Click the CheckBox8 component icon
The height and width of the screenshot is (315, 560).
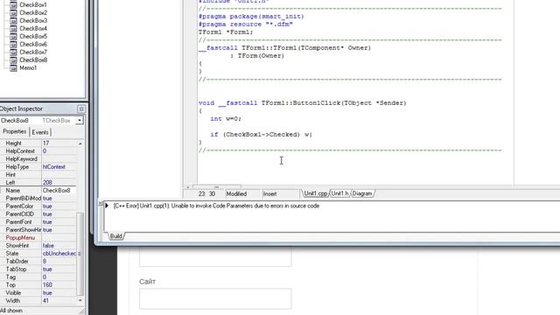13,60
